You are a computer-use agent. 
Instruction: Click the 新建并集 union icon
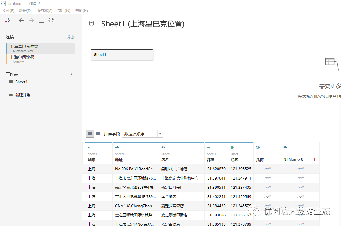[10, 95]
